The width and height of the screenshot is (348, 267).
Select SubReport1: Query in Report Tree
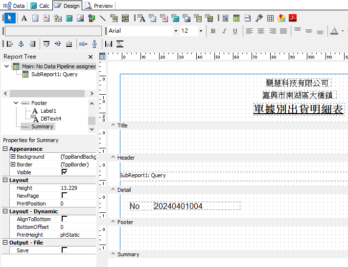point(54,74)
